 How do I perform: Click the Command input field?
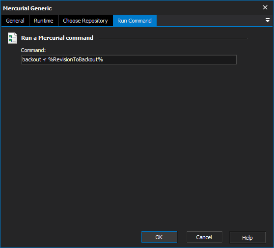coord(129,59)
